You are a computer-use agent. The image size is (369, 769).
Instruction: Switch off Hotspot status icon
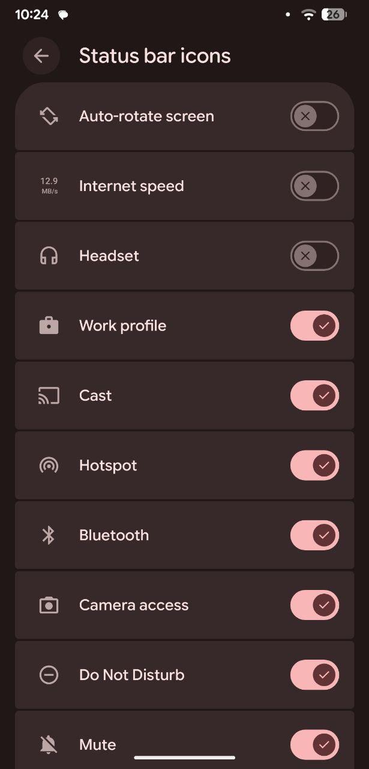314,465
